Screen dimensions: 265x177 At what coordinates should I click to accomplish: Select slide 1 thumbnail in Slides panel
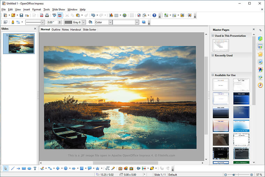(x=21, y=44)
